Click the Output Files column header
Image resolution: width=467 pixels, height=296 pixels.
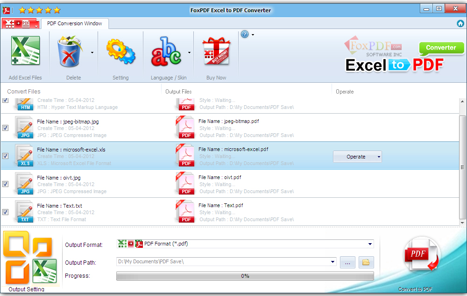point(178,92)
